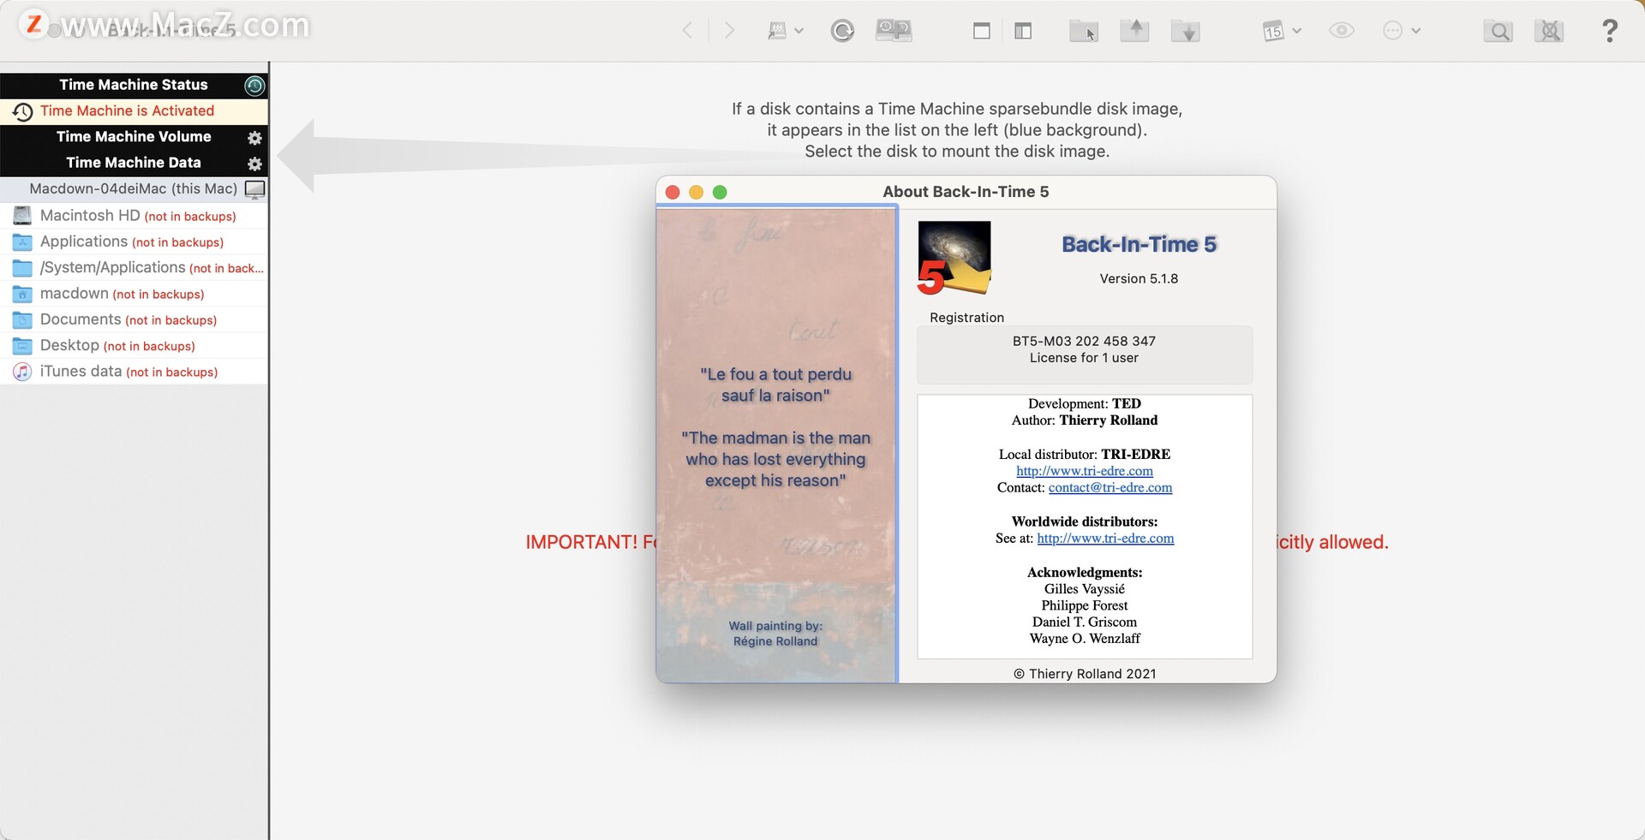Screen dimensions: 1645x840
Task: Click the registration number BT5-M03 202 458 347
Action: [1084, 341]
